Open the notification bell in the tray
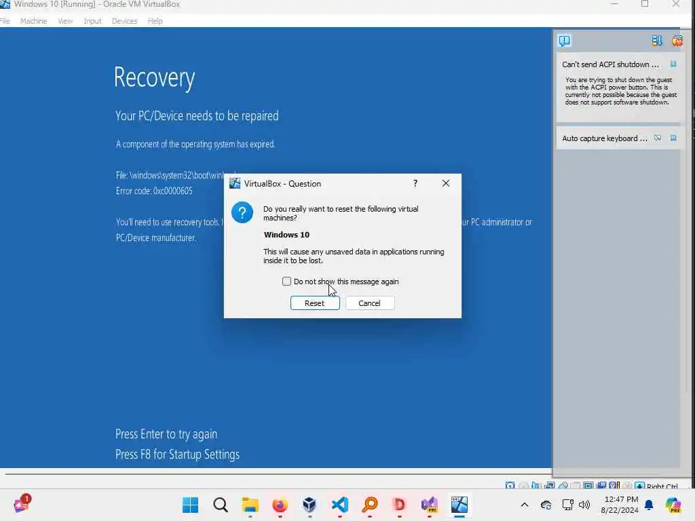Viewport: 695px width, 521px height. (649, 505)
